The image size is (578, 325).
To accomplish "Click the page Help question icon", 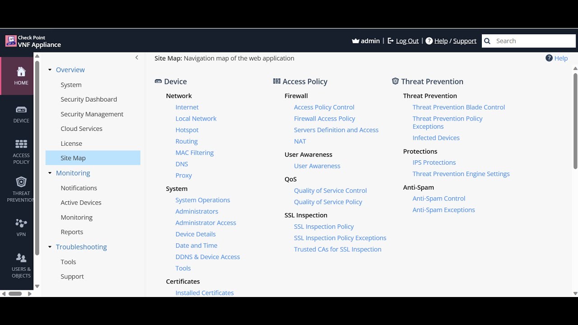I will (x=549, y=58).
